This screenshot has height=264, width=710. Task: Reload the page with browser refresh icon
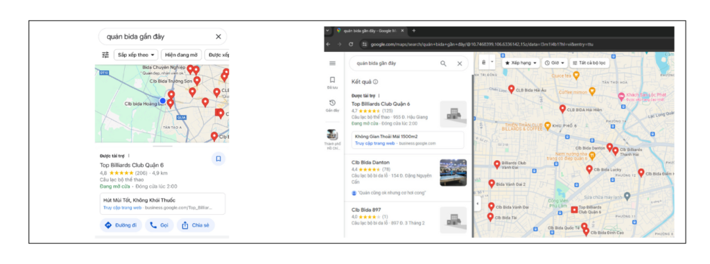350,44
